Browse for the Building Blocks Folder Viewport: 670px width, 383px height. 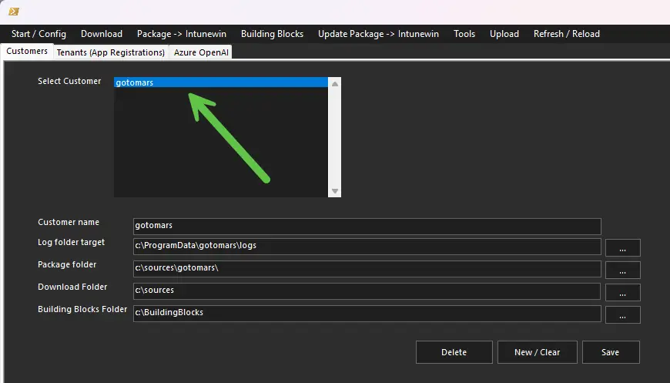click(x=622, y=315)
